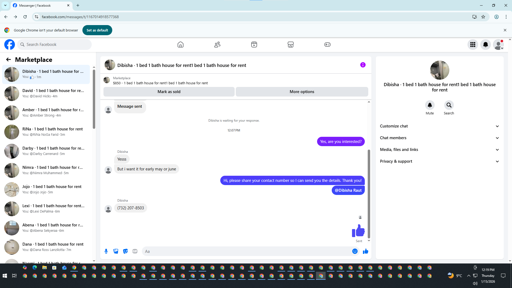
Task: Search within the conversation
Action: [x=449, y=105]
